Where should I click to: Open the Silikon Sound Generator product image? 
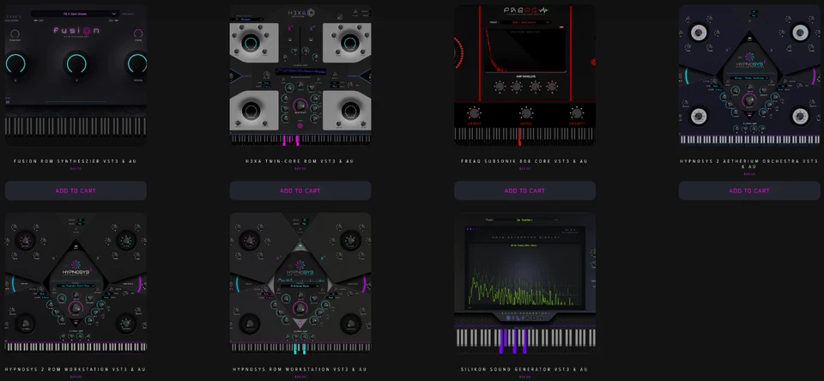[x=524, y=283]
